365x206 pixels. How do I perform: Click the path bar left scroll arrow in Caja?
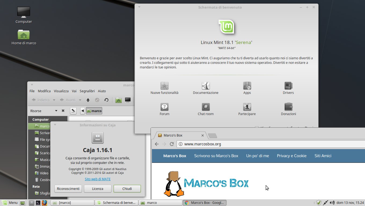82,111
